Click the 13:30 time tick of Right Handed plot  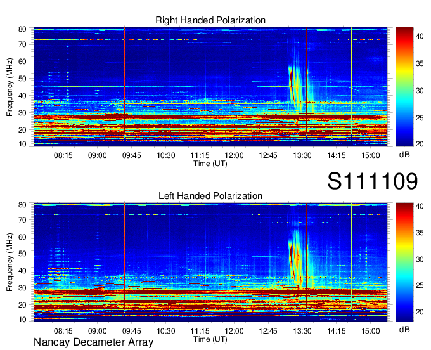coord(302,155)
